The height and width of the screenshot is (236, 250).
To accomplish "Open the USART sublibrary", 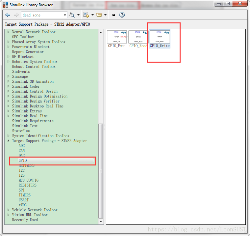I will tap(24, 200).
